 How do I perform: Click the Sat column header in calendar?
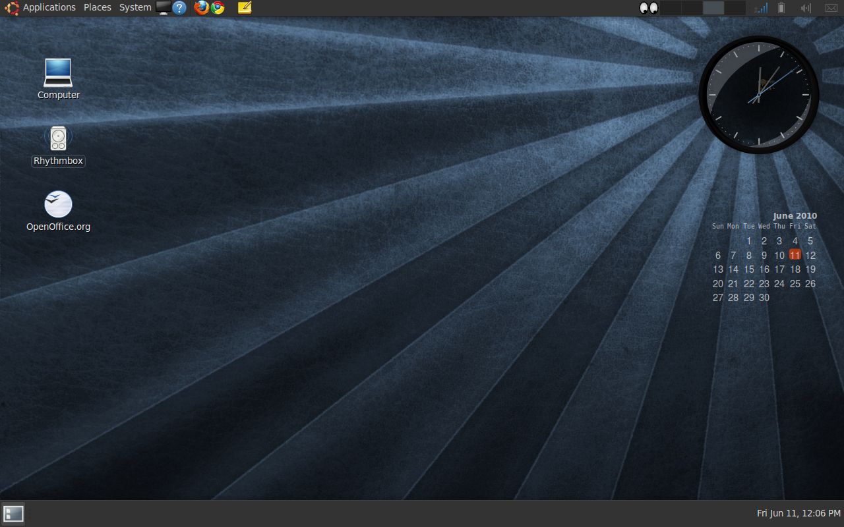tap(810, 226)
